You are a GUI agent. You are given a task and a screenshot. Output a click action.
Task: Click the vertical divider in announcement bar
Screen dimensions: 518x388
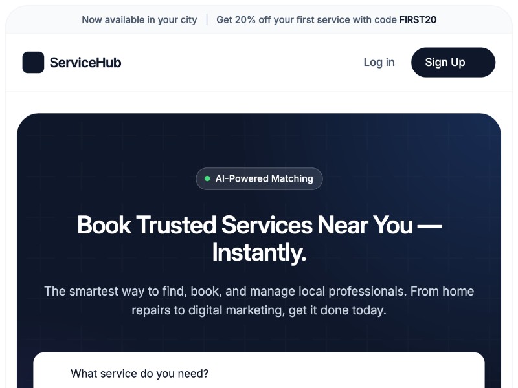point(207,20)
